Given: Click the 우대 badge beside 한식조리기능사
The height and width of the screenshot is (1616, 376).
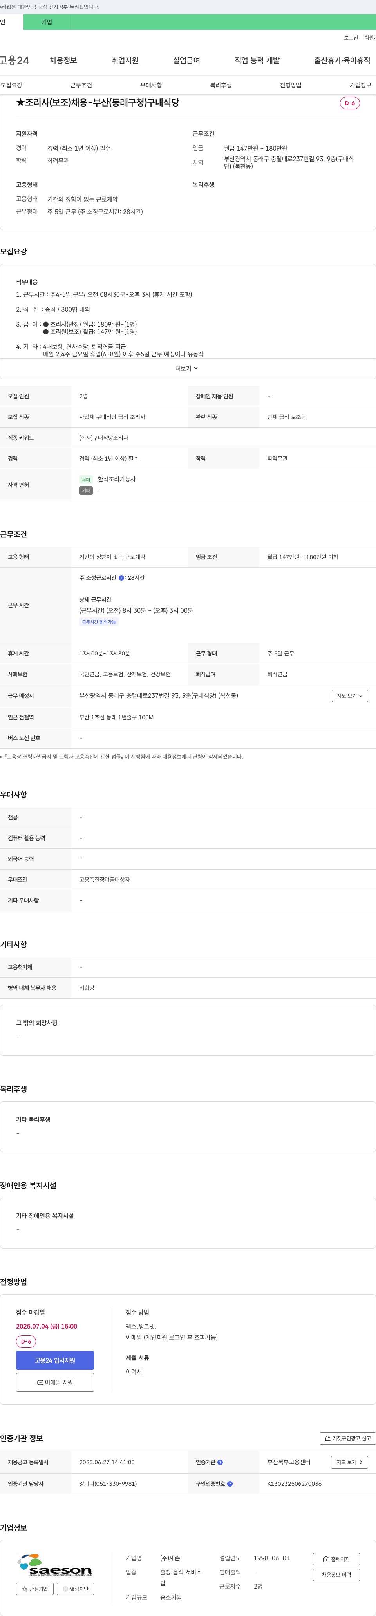Looking at the screenshot, I should click(x=86, y=480).
